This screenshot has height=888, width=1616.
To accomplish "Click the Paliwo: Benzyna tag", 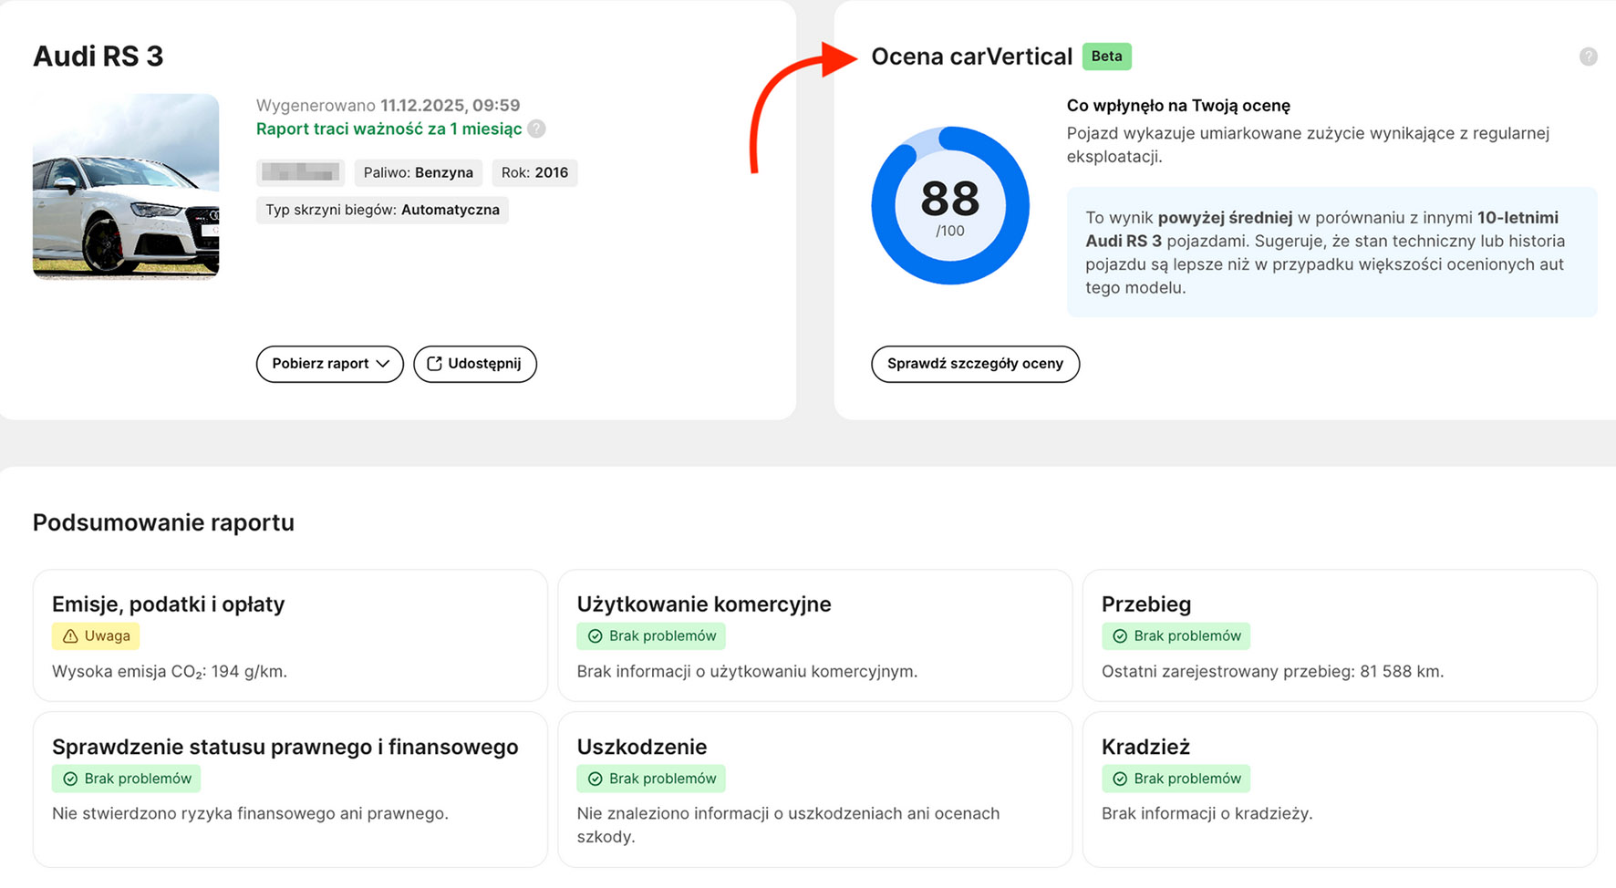I will pyautogui.click(x=418, y=172).
